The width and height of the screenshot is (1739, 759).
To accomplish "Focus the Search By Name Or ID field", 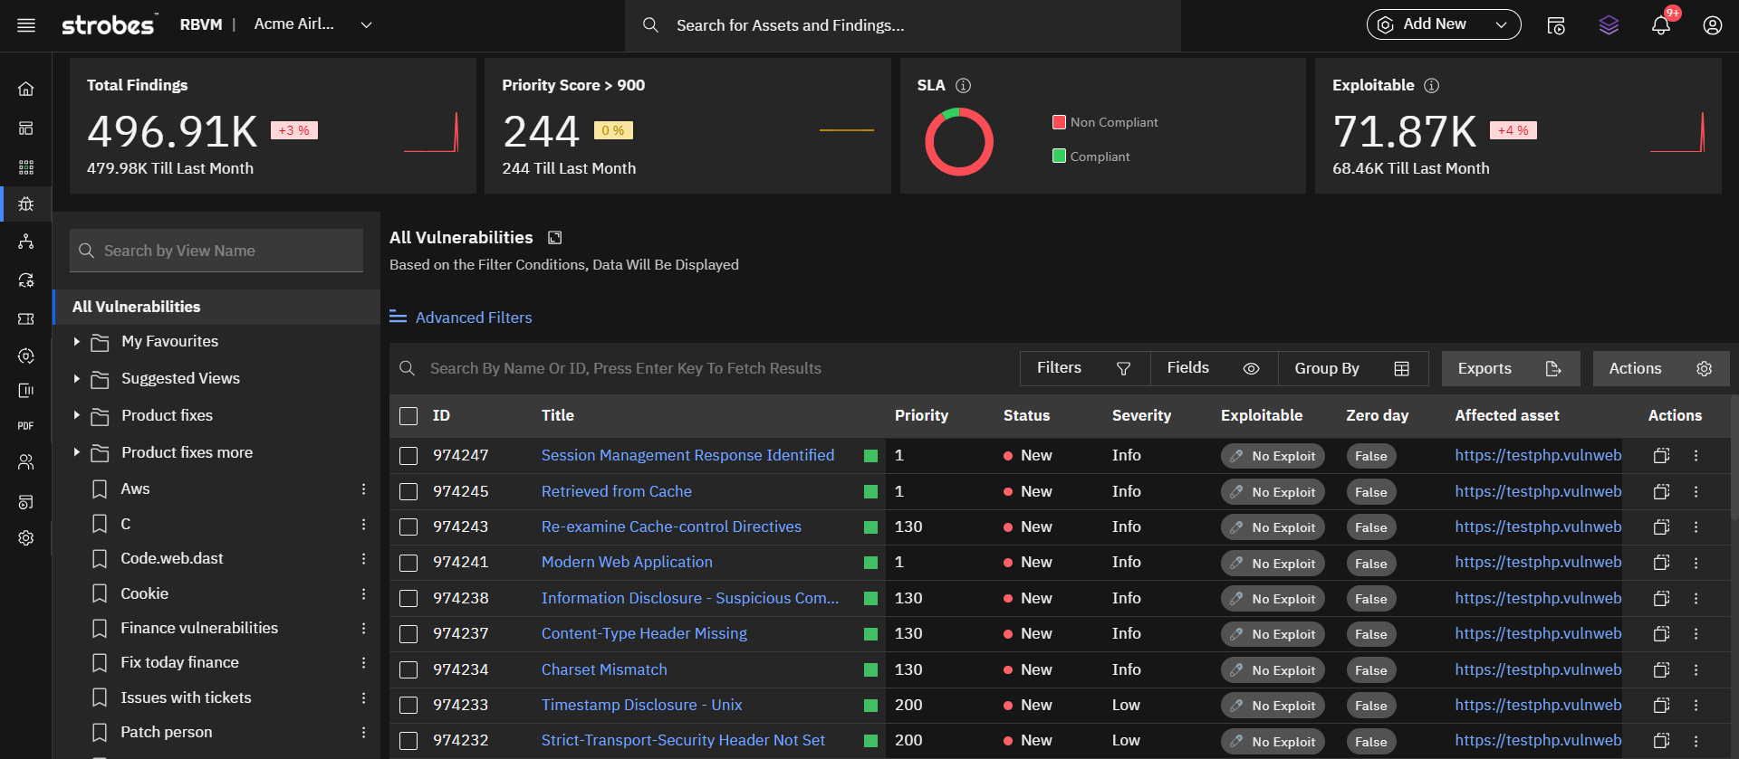I will click(705, 369).
